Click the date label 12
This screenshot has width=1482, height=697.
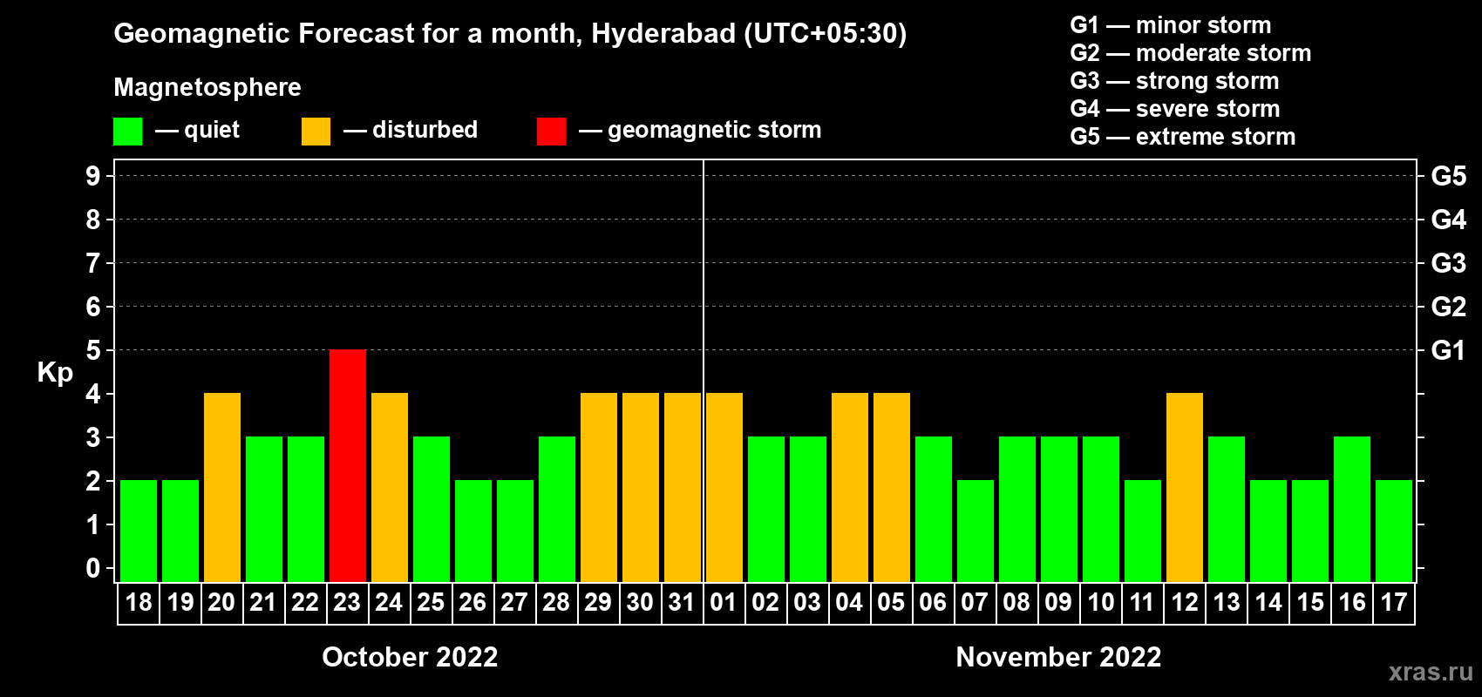coord(1185,603)
